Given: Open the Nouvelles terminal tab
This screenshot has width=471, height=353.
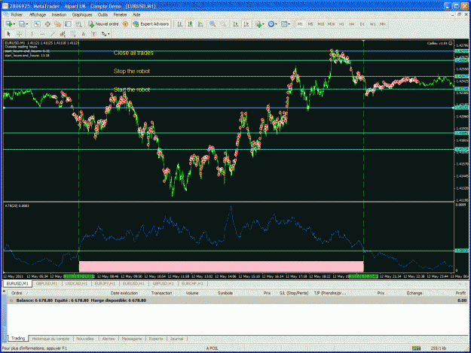Looking at the screenshot, I should pyautogui.click(x=85, y=339).
